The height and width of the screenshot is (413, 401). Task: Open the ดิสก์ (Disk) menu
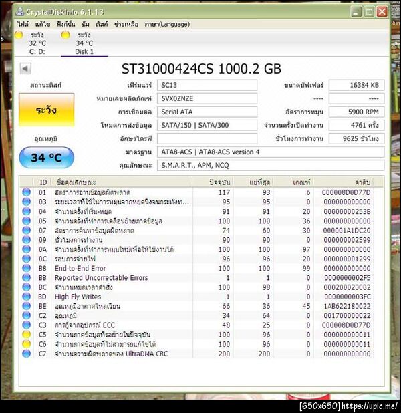102,24
